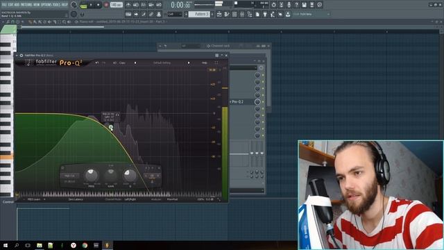Open the Default Setting preset menu
This screenshot has width=444, height=250.
click(x=162, y=62)
